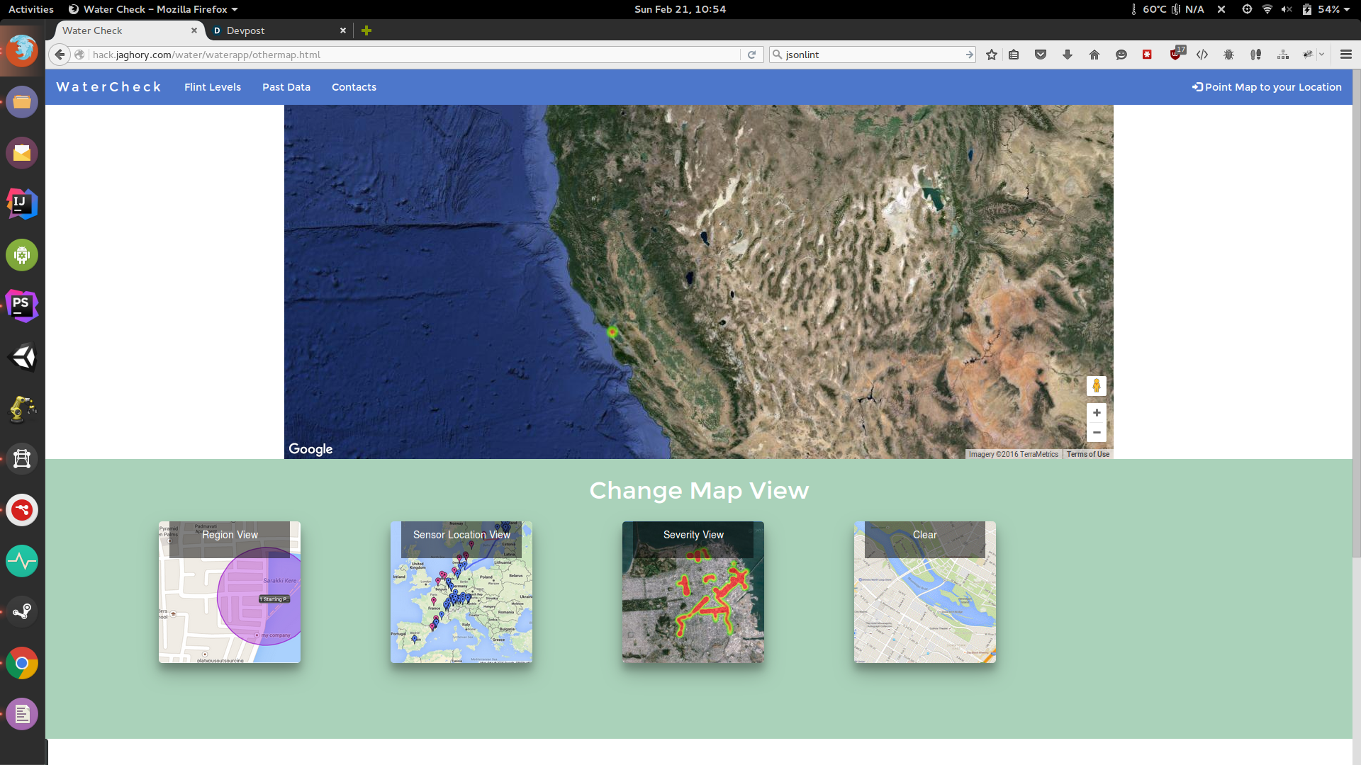Open the Firefox hamburger menu
Screen dimensions: 1361x765
click(1345, 55)
